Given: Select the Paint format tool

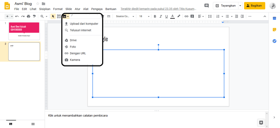Looking at the screenshot, I should point(34,16).
